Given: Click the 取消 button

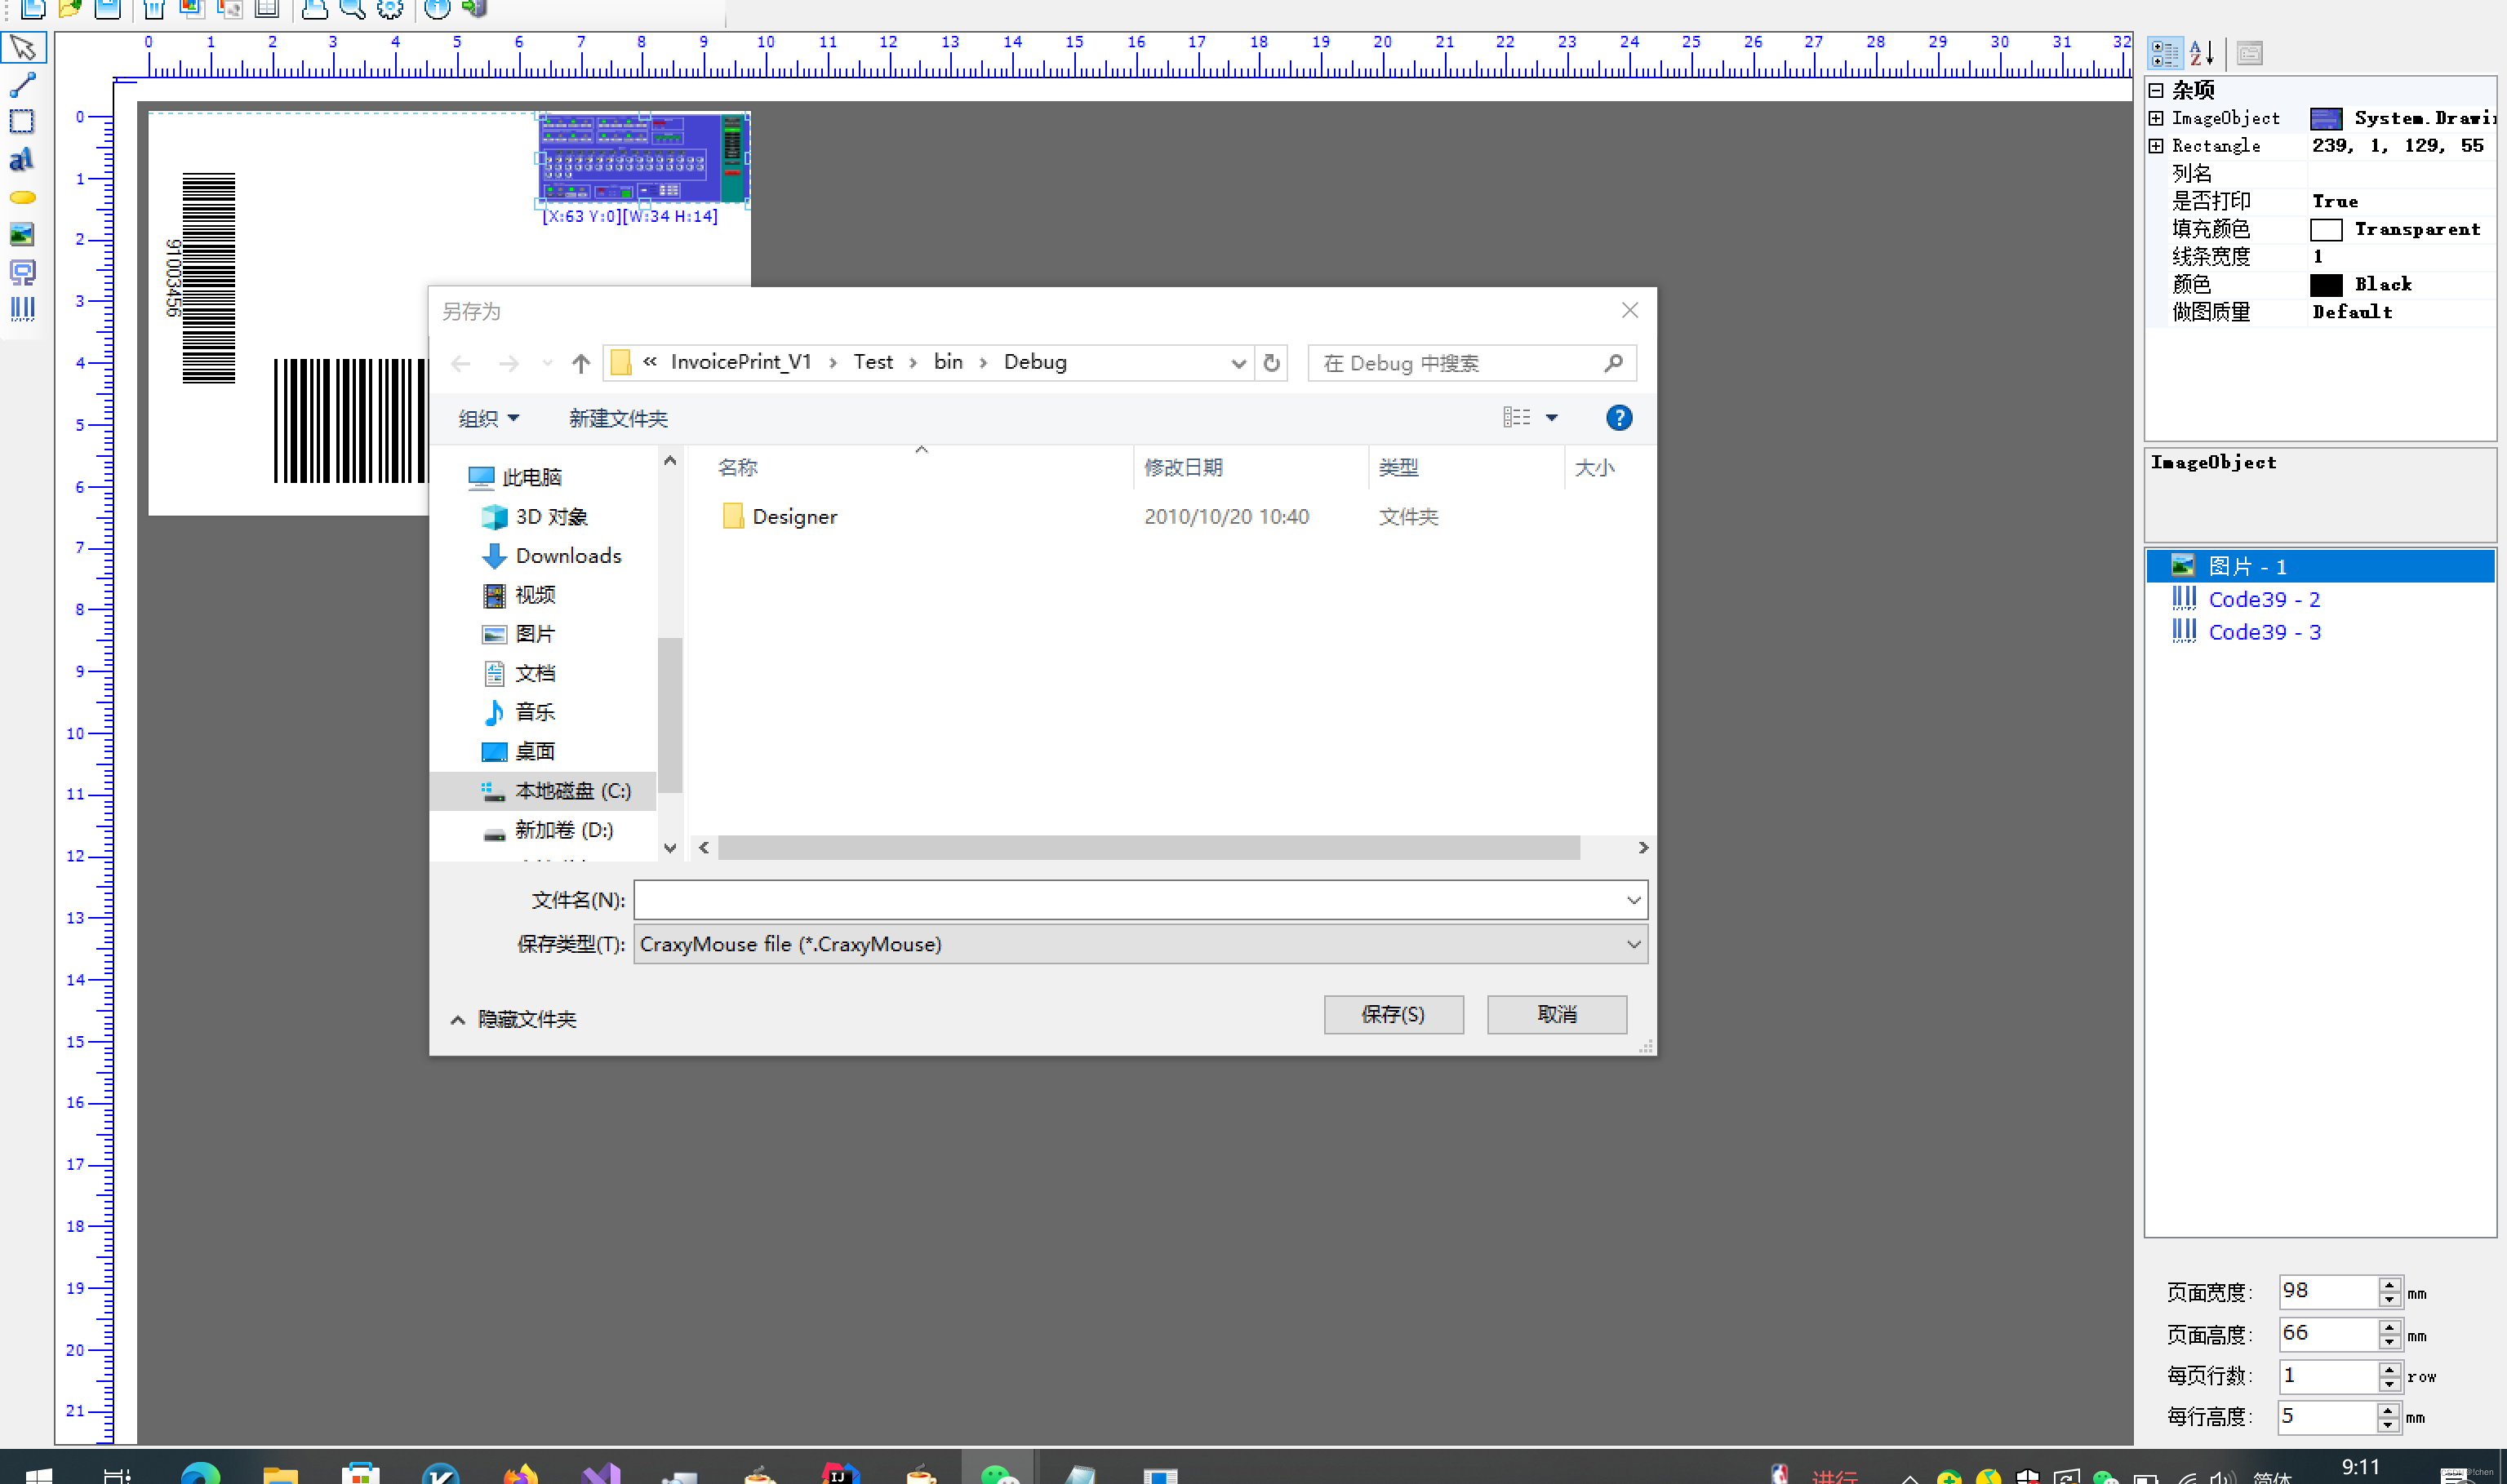Looking at the screenshot, I should (x=1556, y=1014).
